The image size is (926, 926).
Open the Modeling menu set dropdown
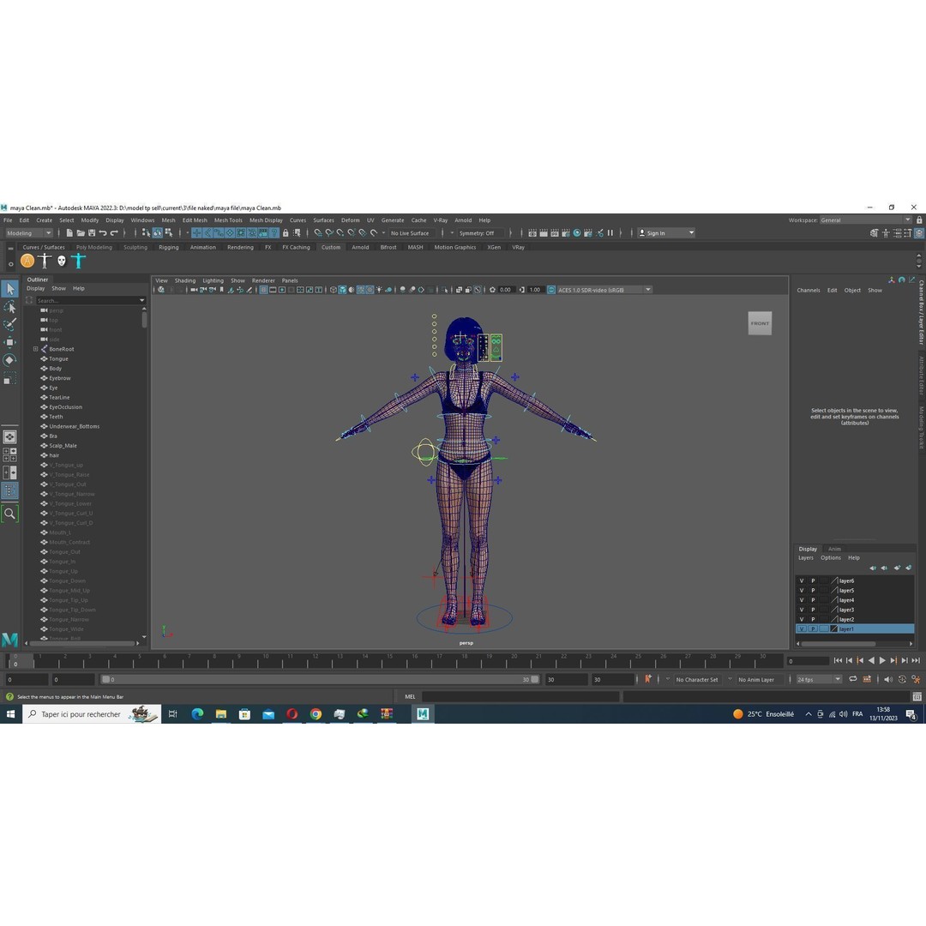[29, 232]
